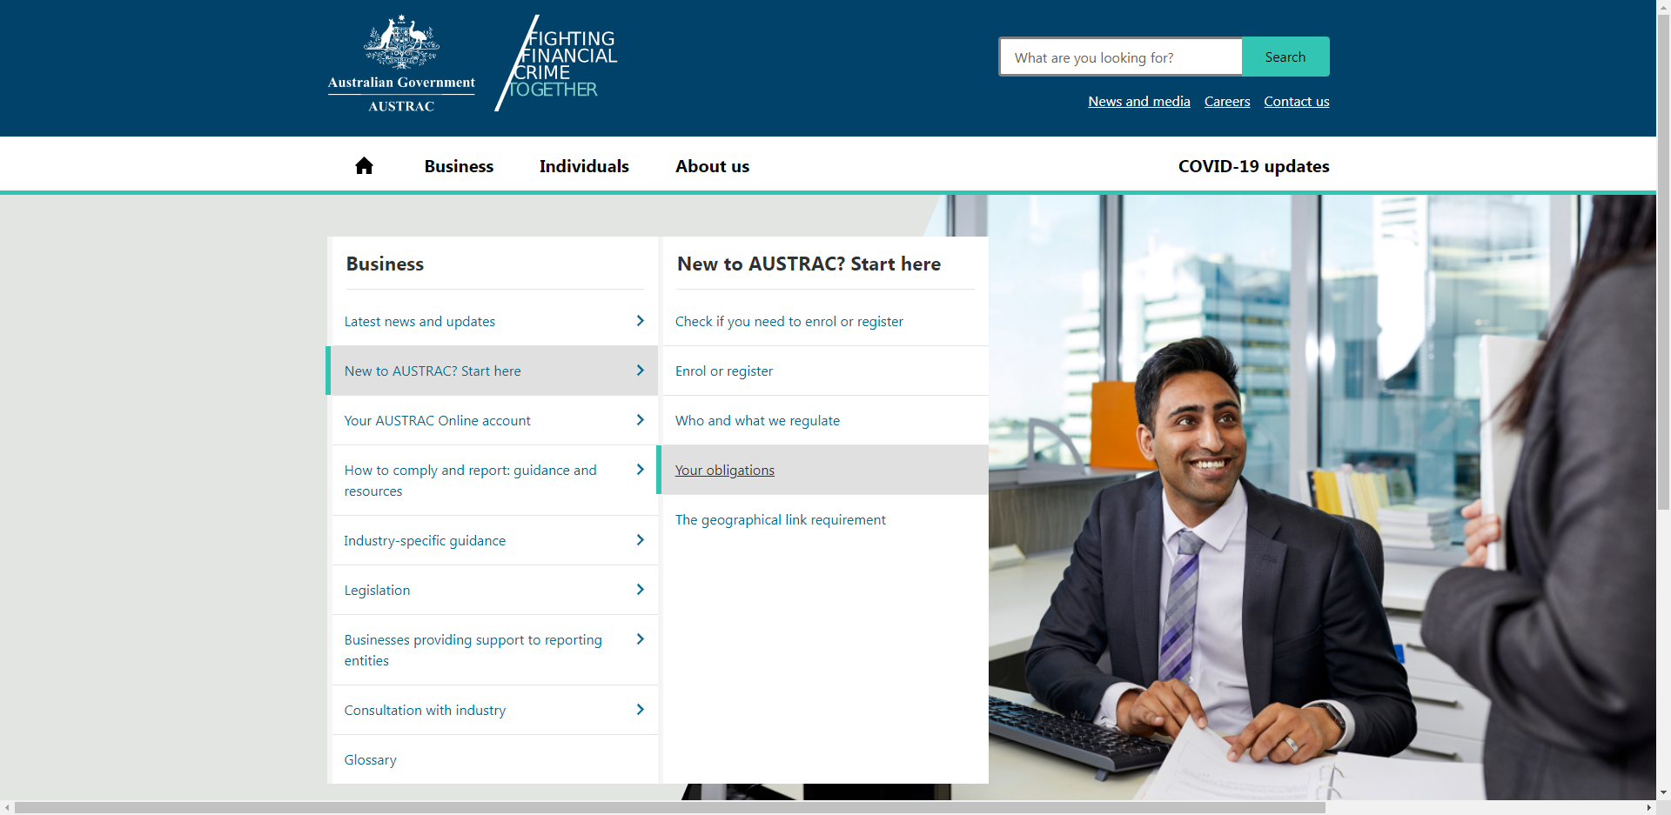Open the Glossary link in Business menu
This screenshot has width=1671, height=815.
tap(370, 760)
